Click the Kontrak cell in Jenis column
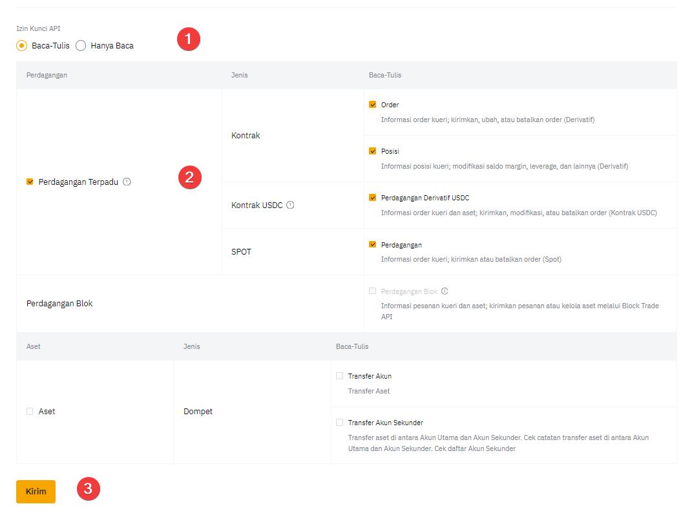692x515 pixels. (x=246, y=136)
